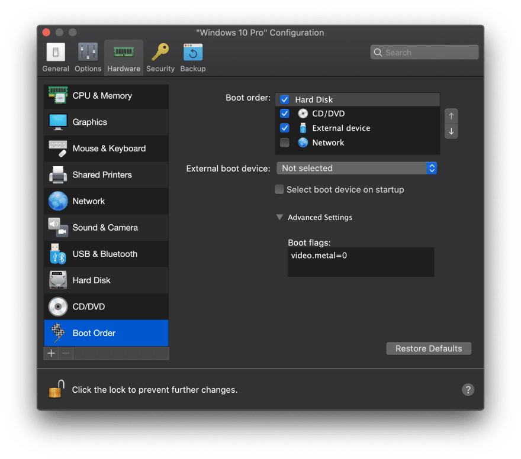Click the External device USB icon in boot list
The image size is (521, 459).
[303, 128]
